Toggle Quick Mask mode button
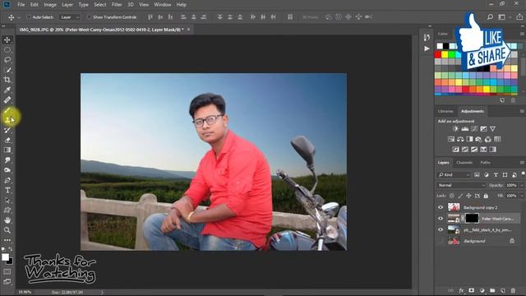Screen dimensions: 526x296 7,271
